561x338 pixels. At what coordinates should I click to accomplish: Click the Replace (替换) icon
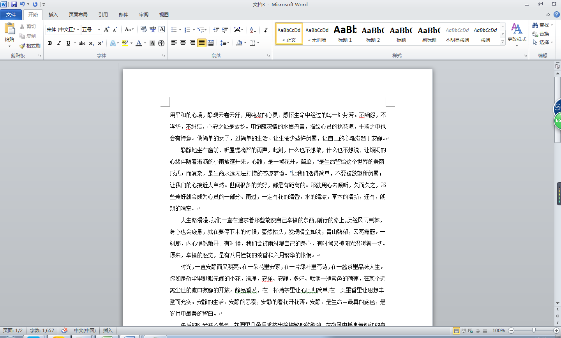pyautogui.click(x=535, y=34)
